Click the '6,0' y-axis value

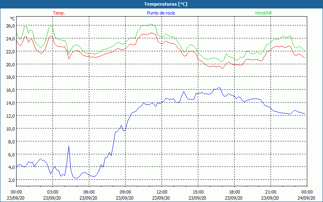(11, 154)
